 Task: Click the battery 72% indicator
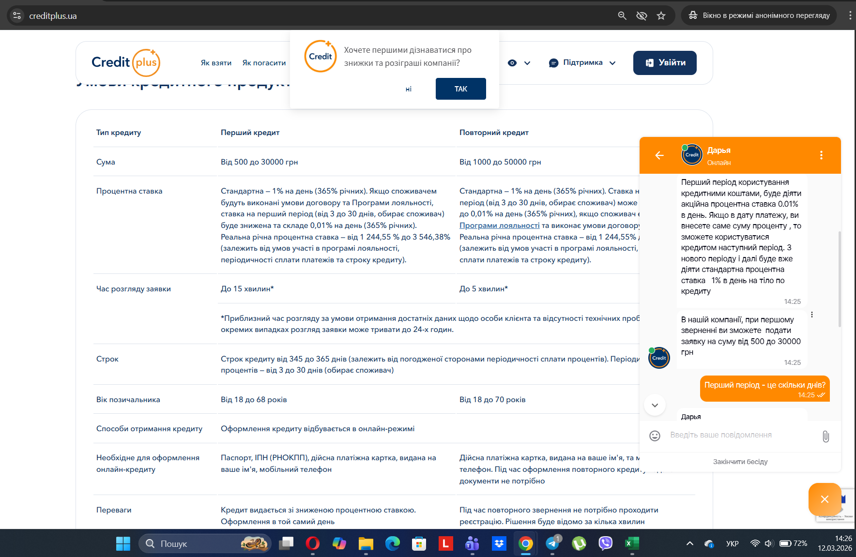pyautogui.click(x=793, y=543)
